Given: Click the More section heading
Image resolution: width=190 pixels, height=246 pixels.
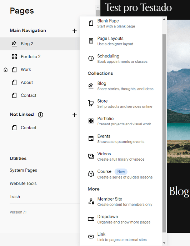Looking at the screenshot, I should tap(94, 189).
